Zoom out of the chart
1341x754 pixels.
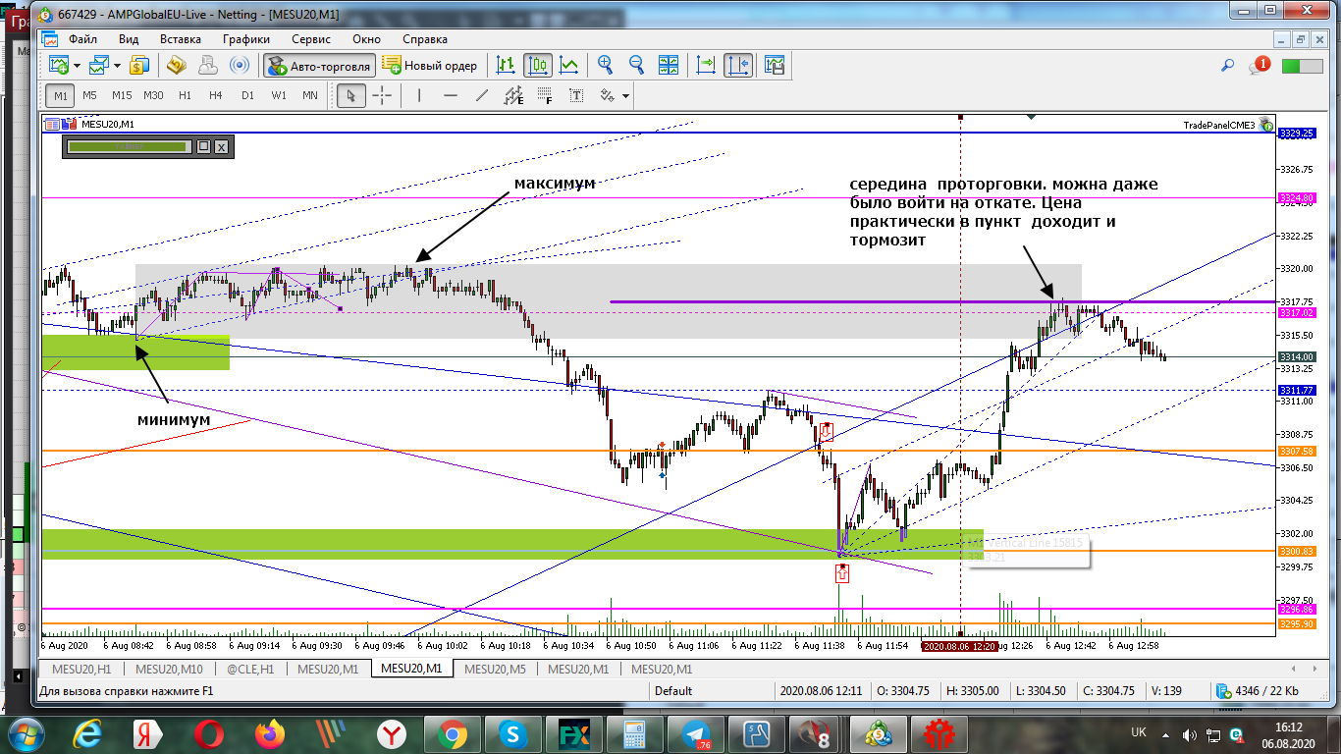click(x=636, y=66)
